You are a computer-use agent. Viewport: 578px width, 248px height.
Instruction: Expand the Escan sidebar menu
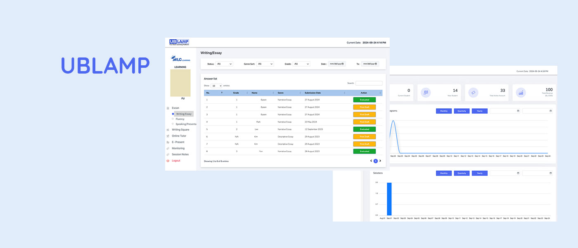(175, 108)
